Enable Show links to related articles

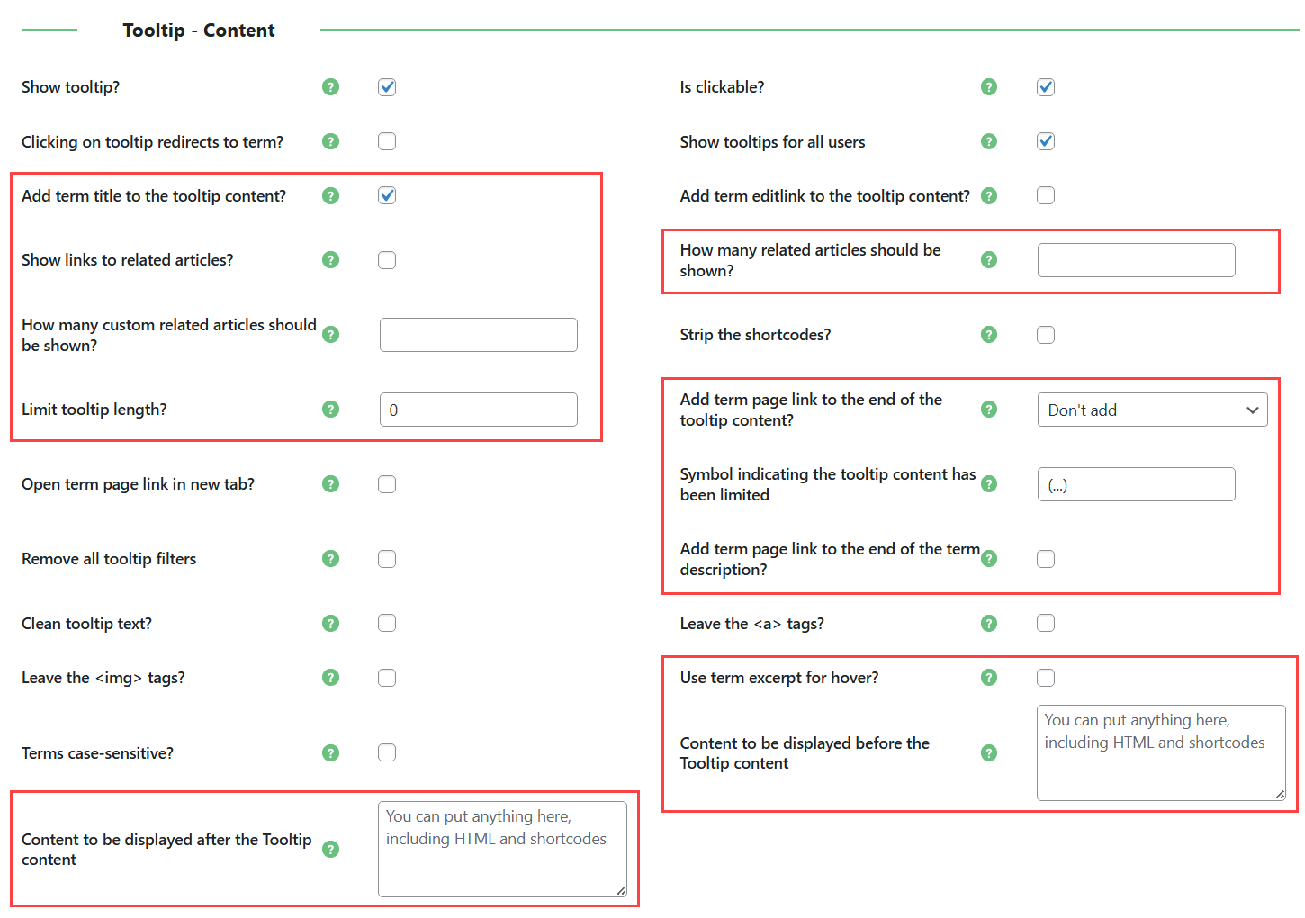pos(387,259)
